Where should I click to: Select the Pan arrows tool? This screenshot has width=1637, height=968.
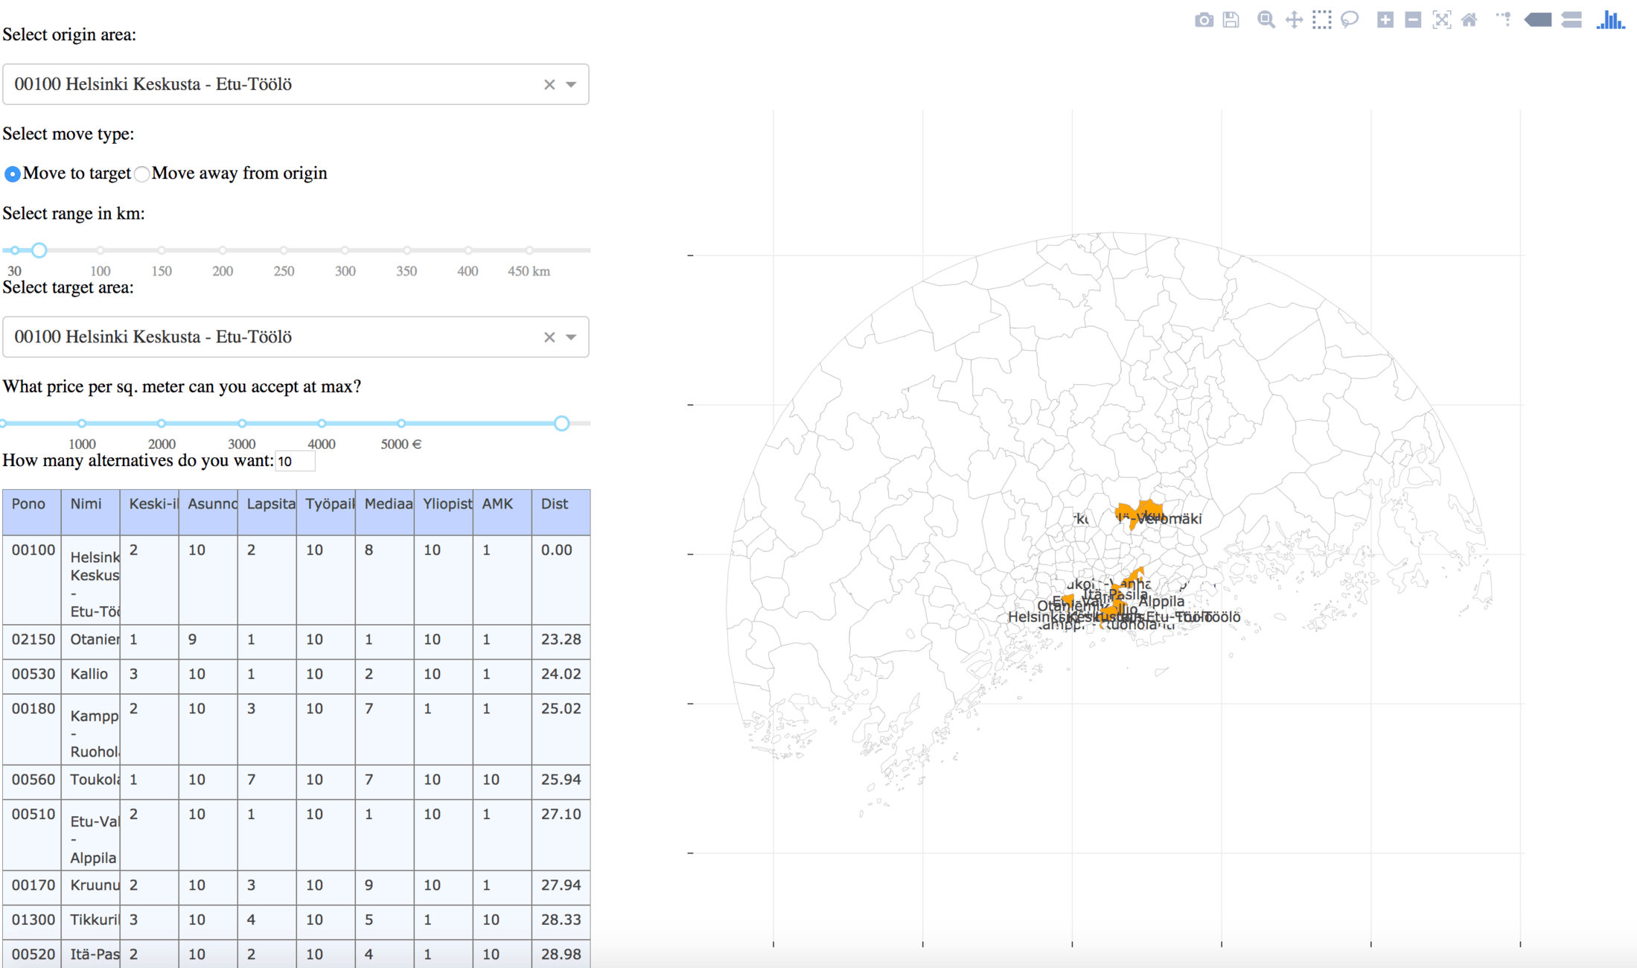click(1294, 20)
